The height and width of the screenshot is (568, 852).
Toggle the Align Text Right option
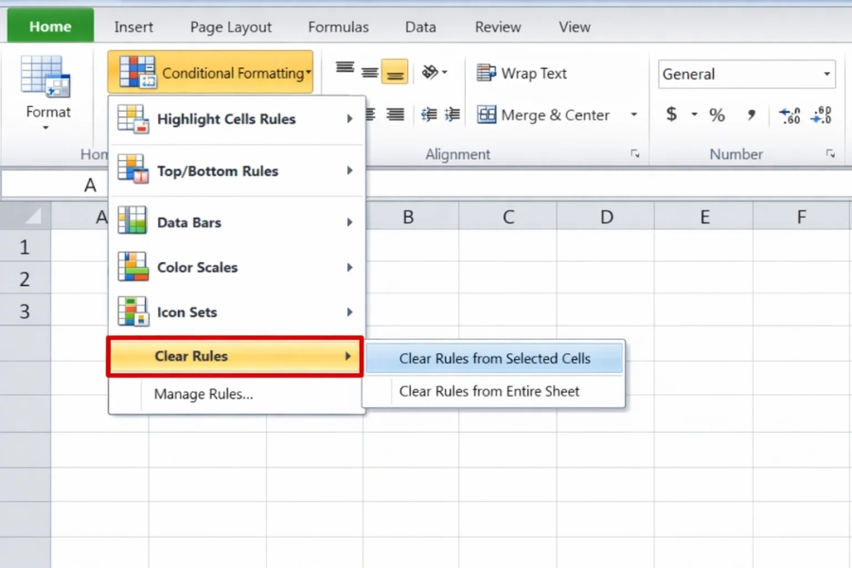pos(395,115)
